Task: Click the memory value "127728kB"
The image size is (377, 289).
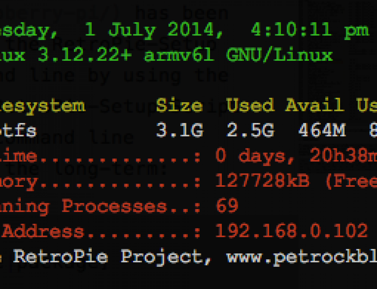Action: 262,181
